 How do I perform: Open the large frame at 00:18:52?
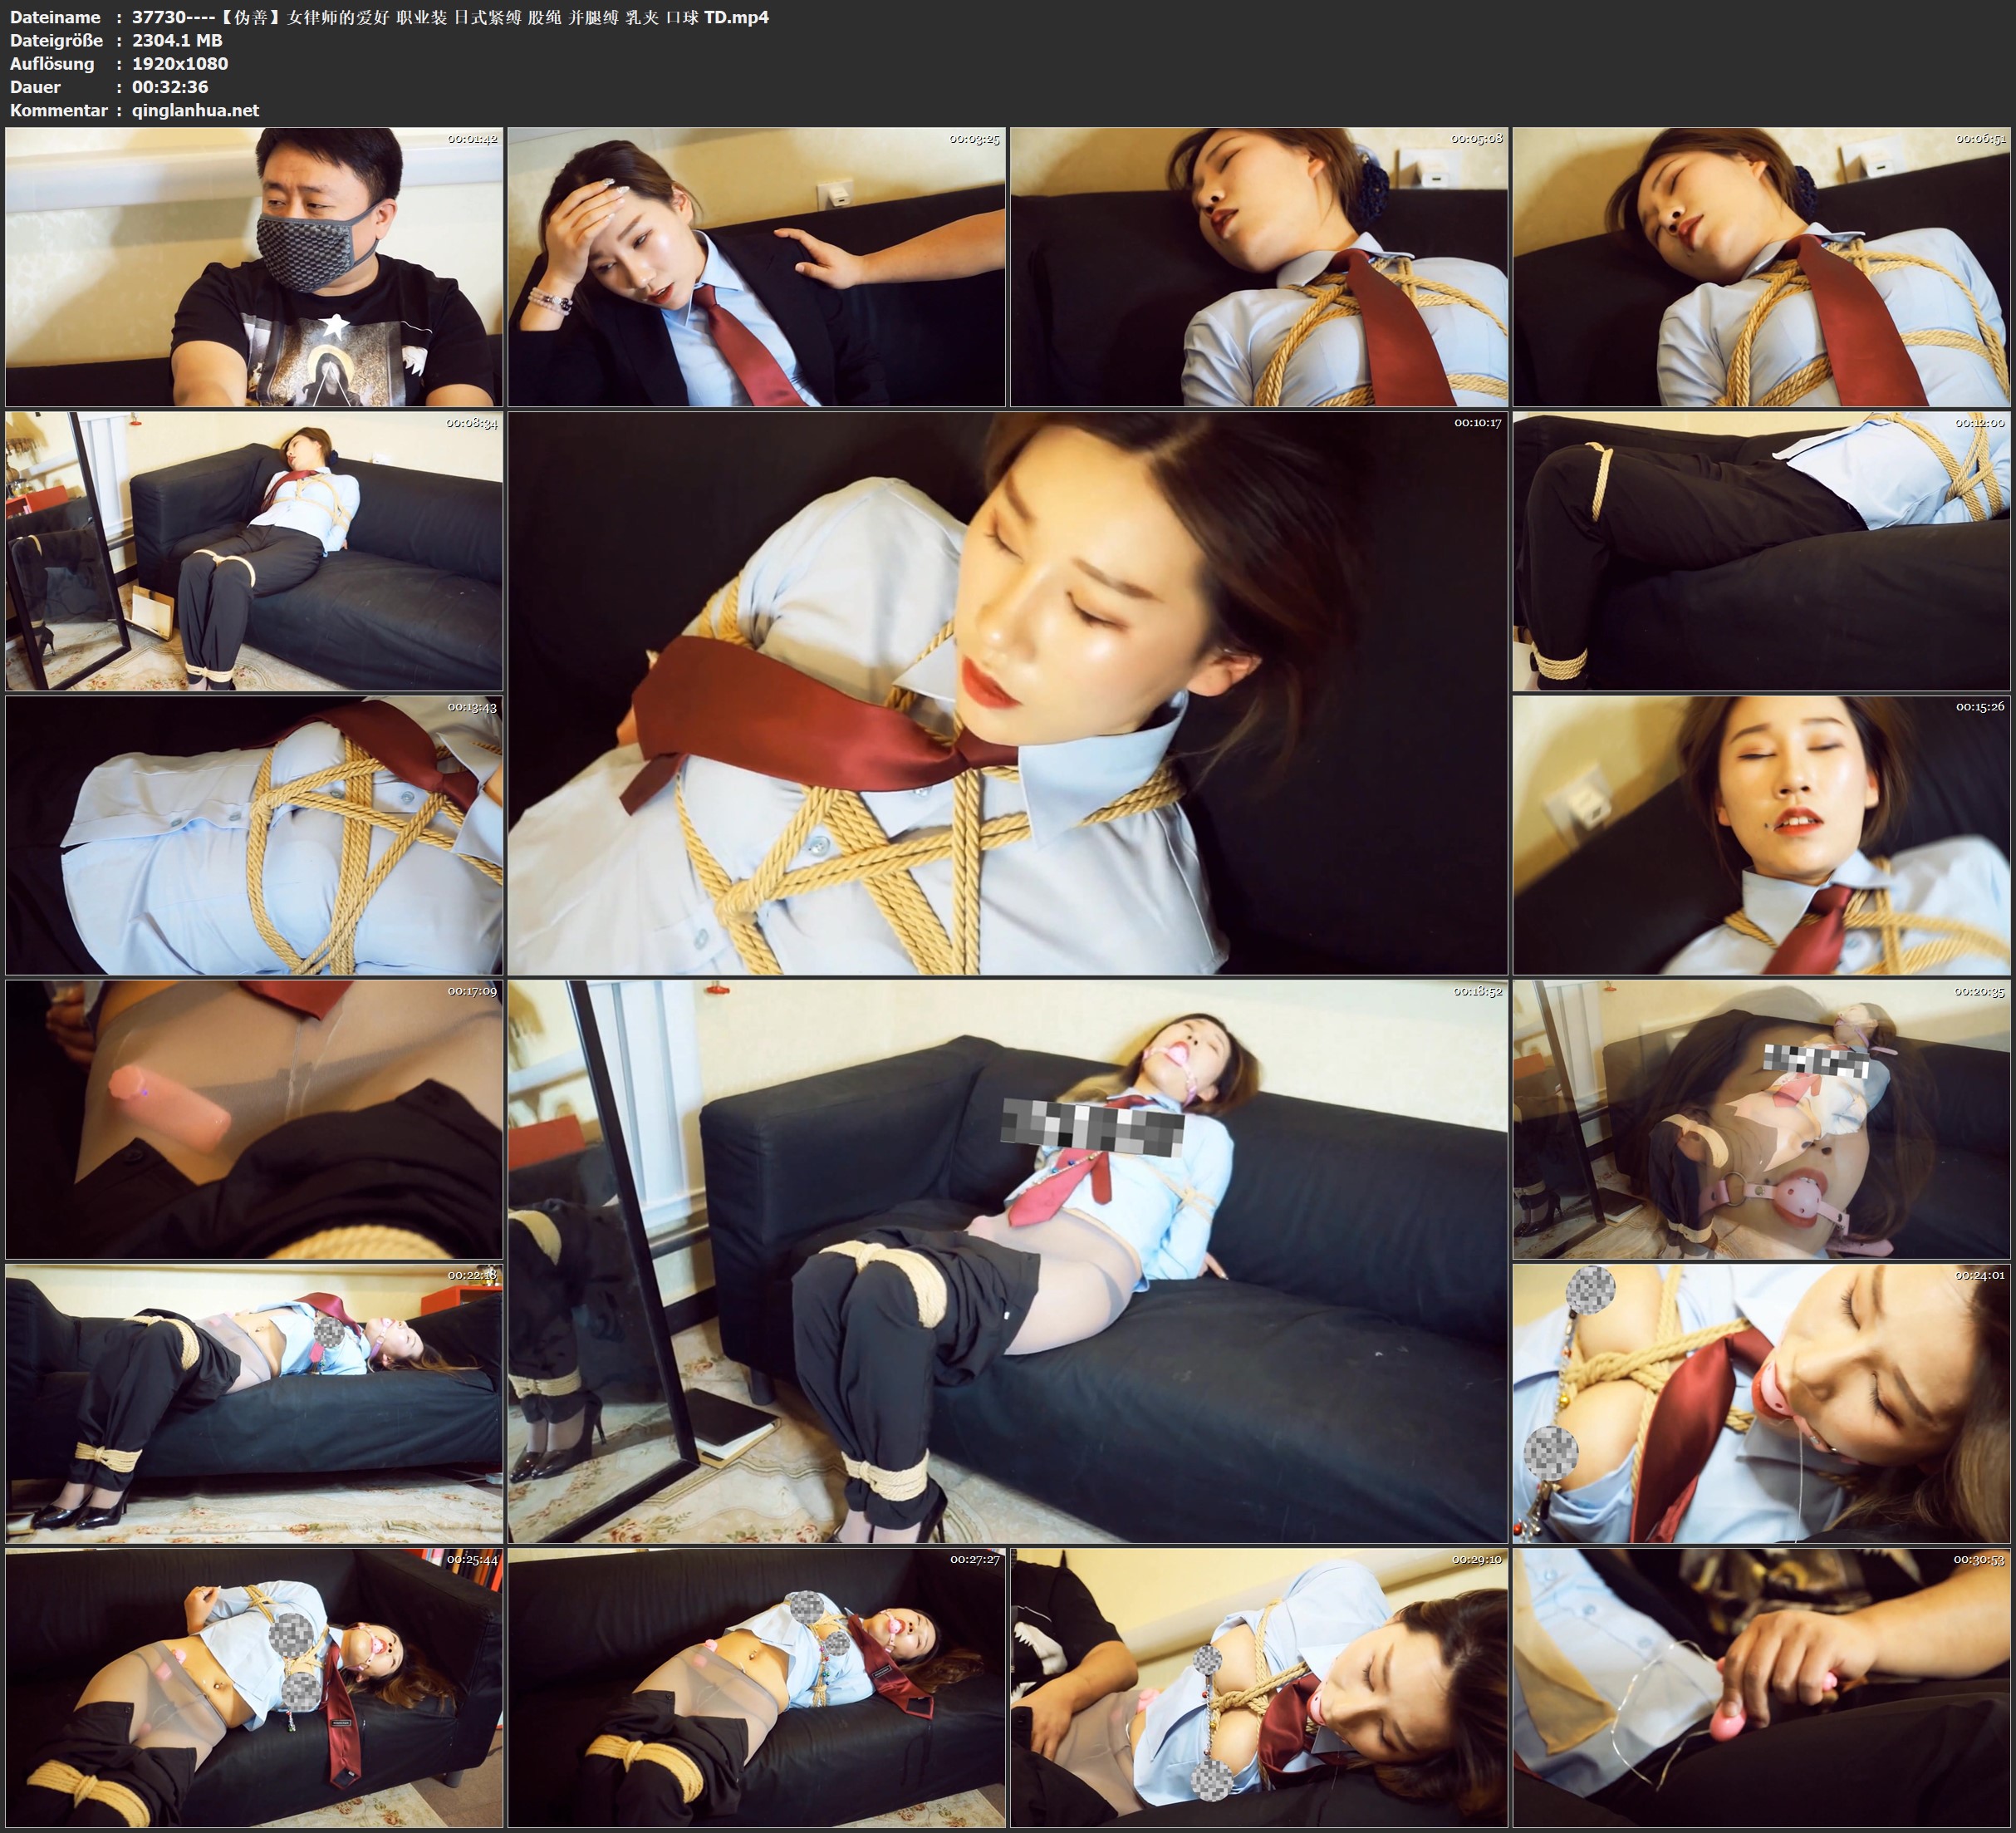pyautogui.click(x=1007, y=1260)
